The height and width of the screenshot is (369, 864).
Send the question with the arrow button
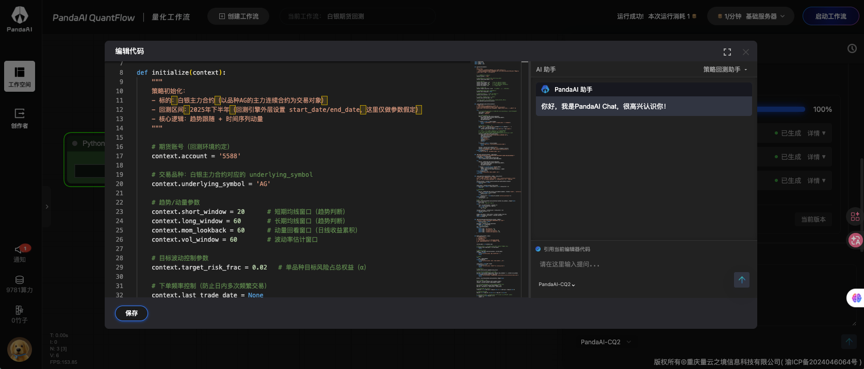[x=742, y=280]
